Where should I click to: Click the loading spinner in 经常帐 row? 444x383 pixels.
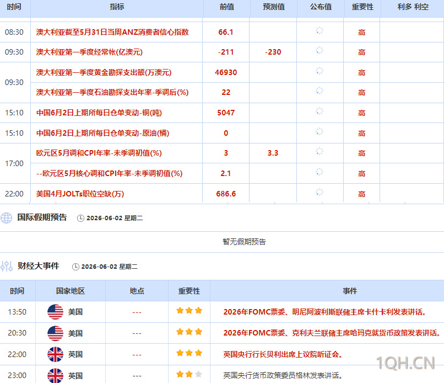pyautogui.click(x=320, y=51)
